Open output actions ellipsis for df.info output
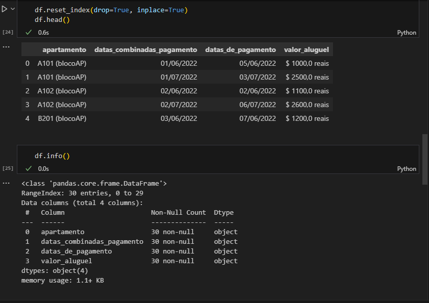429x303 pixels. coord(6,183)
